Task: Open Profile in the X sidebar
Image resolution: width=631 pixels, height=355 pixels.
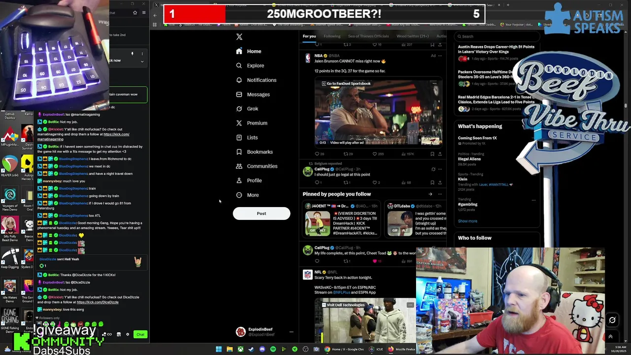Action: click(249, 180)
